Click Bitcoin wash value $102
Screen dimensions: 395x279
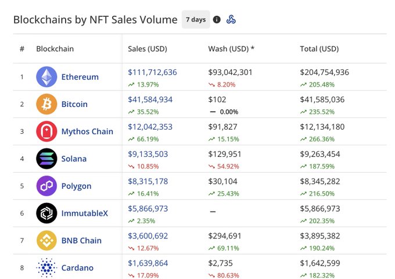217,99
